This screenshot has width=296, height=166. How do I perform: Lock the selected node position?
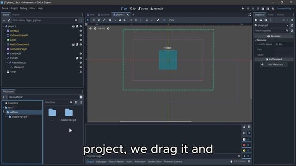[x=147, y=20]
